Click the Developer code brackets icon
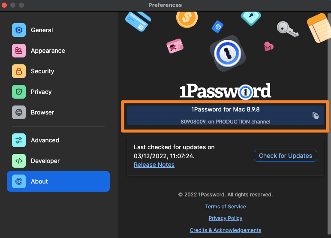 click(x=19, y=161)
